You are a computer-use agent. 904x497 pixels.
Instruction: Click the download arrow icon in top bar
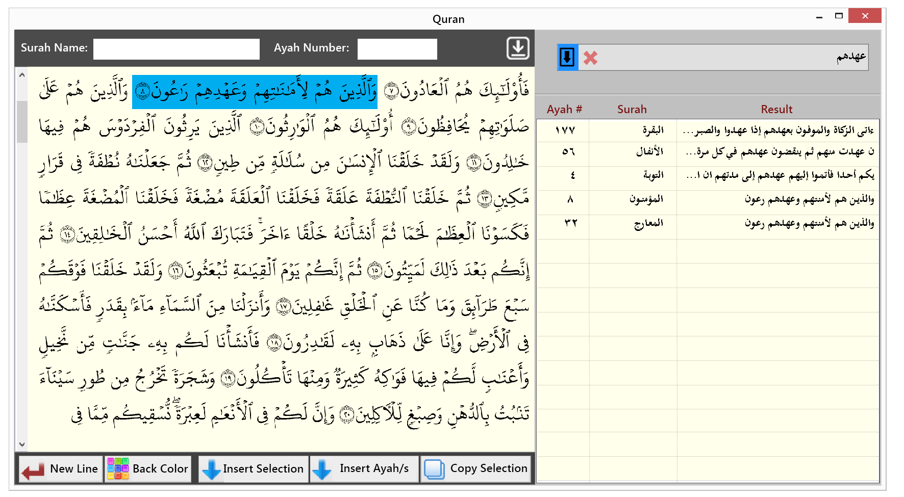(518, 48)
